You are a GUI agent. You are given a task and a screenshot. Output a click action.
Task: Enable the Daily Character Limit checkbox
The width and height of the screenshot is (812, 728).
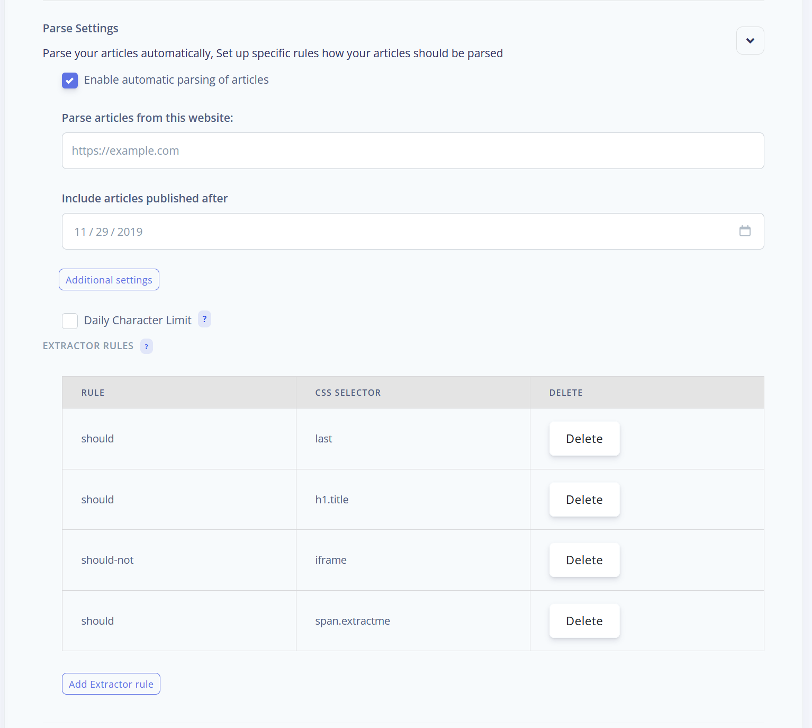(70, 321)
